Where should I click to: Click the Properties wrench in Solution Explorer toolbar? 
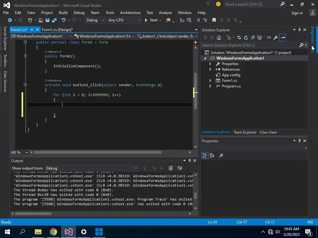coord(276,37)
